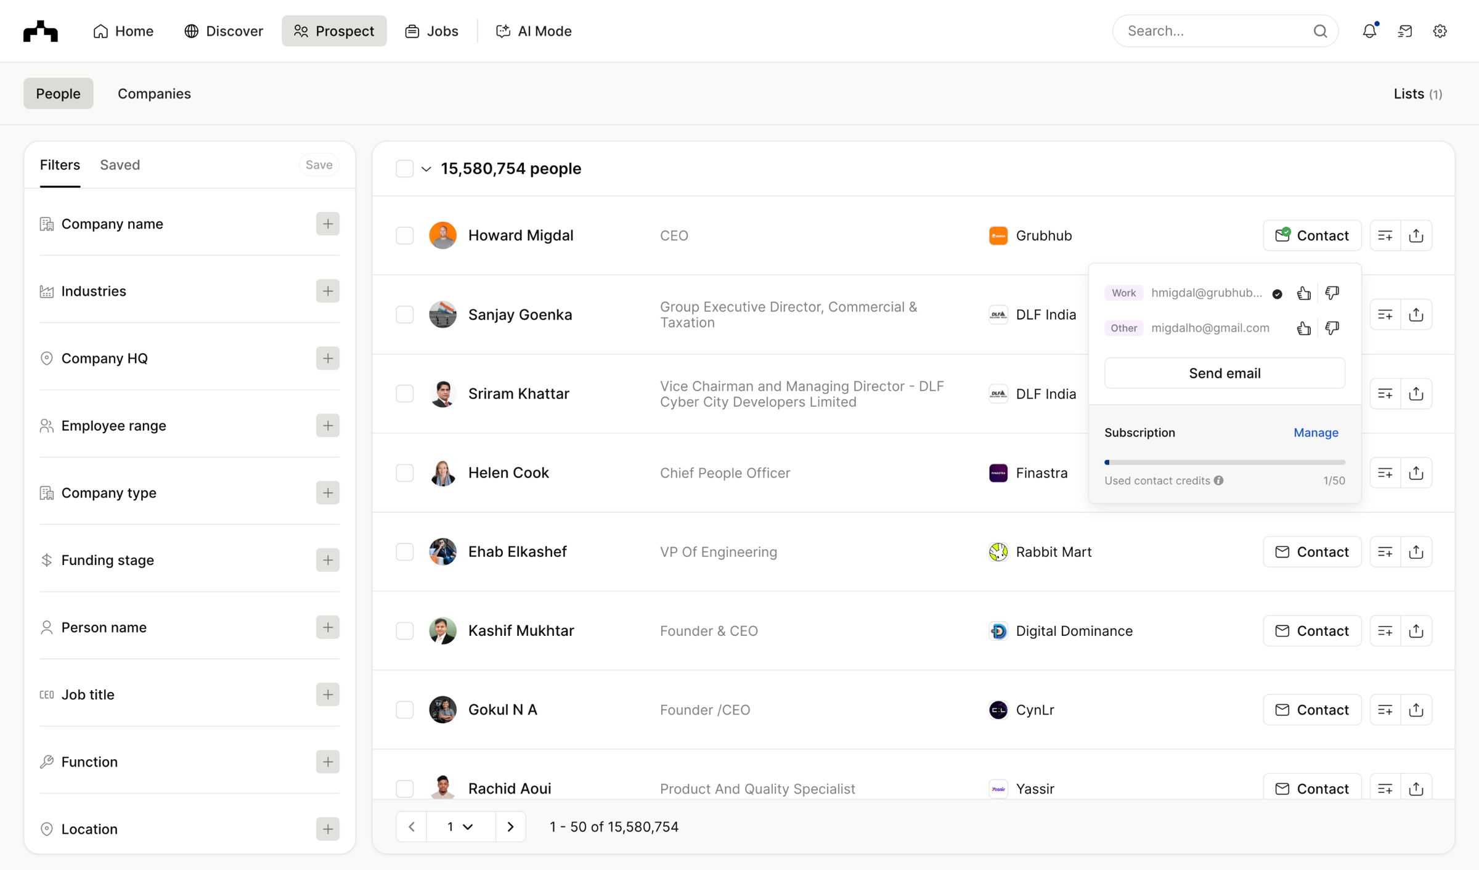Open the settings gear icon
The width and height of the screenshot is (1479, 870).
pos(1440,31)
